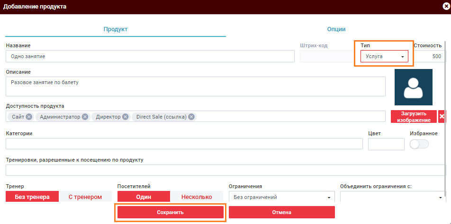
Task: Select Без тренера option
Action: click(32, 197)
